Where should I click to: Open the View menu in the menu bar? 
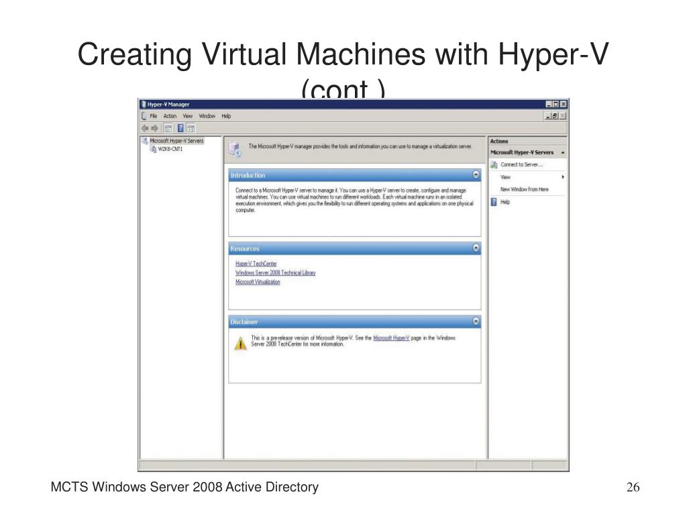[x=188, y=116]
